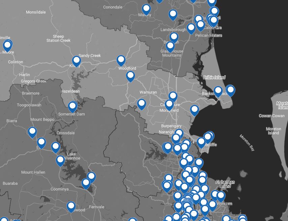Select the Burpengary suburb label
This screenshot has height=221, width=288.
(171, 126)
